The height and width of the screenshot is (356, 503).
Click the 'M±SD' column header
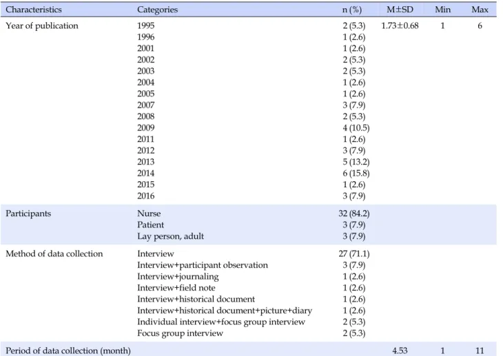click(400, 10)
